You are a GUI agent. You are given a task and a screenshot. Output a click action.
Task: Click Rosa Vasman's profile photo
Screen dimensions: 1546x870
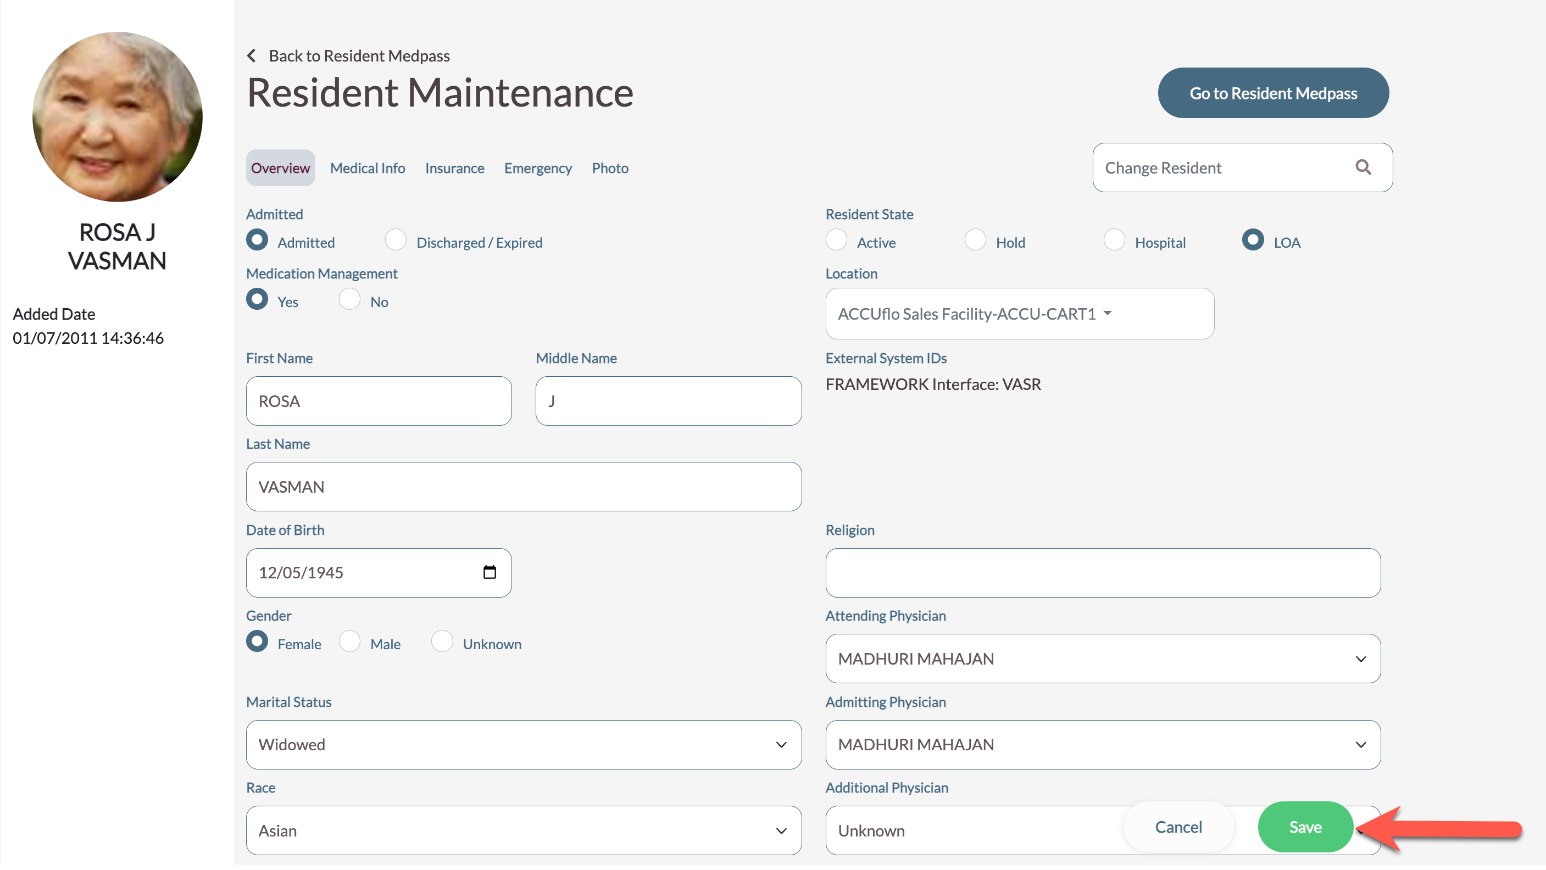point(117,117)
